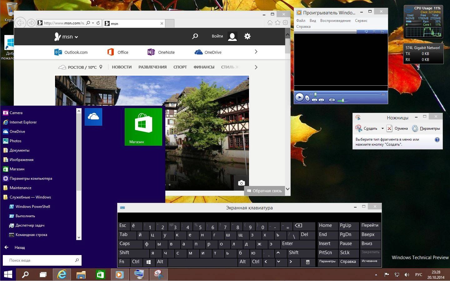Image resolution: width=450 pixels, height=281 pixels.
Task: Open the Вид menu in Media Player
Action: pyautogui.click(x=313, y=21)
